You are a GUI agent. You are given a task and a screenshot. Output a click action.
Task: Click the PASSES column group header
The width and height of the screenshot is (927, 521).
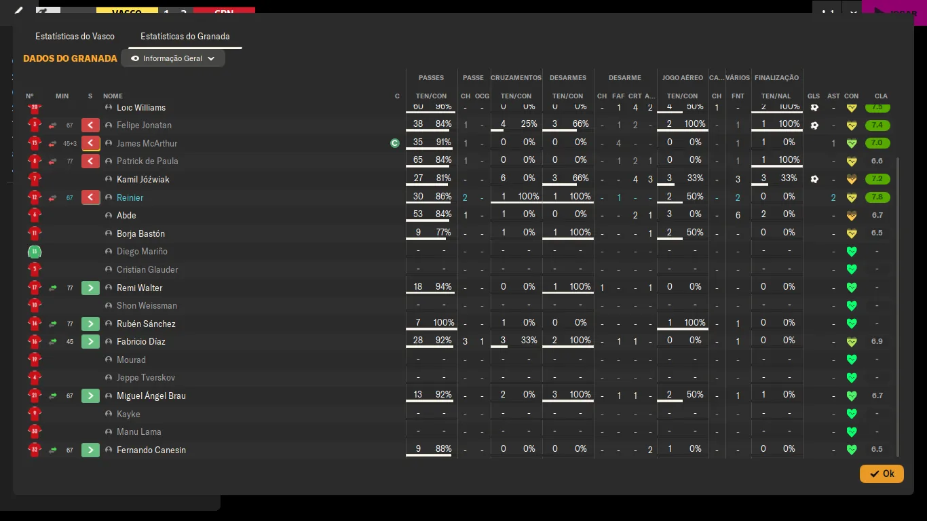[x=432, y=78]
